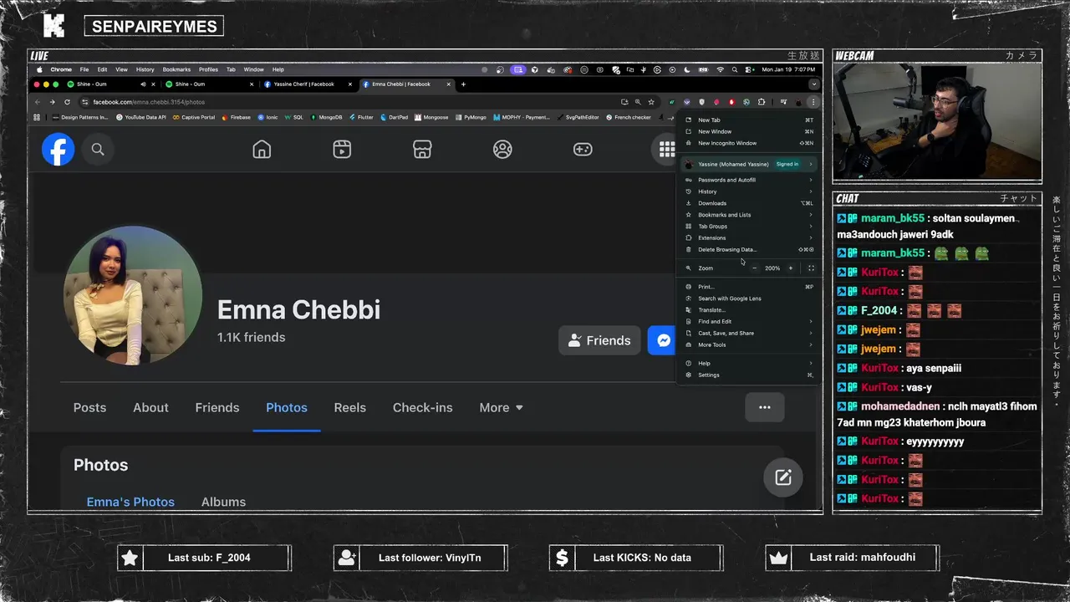Click the browser forward arrow

tap(52, 102)
